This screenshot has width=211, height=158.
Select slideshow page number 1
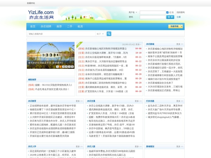click(x=57, y=67)
